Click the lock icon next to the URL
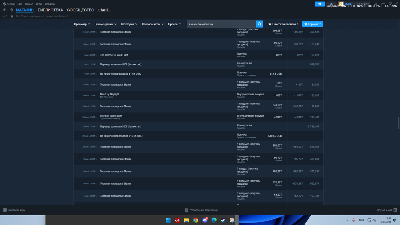Screen dimensions: 400x225 coord(12,16)
